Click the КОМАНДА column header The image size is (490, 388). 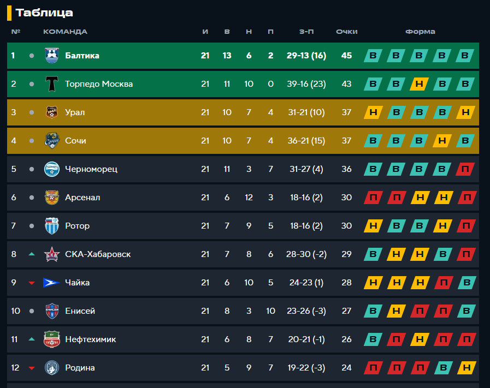(65, 32)
